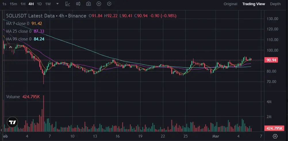Change the candlestick chart style
288x141 pixels.
tap(78, 4)
